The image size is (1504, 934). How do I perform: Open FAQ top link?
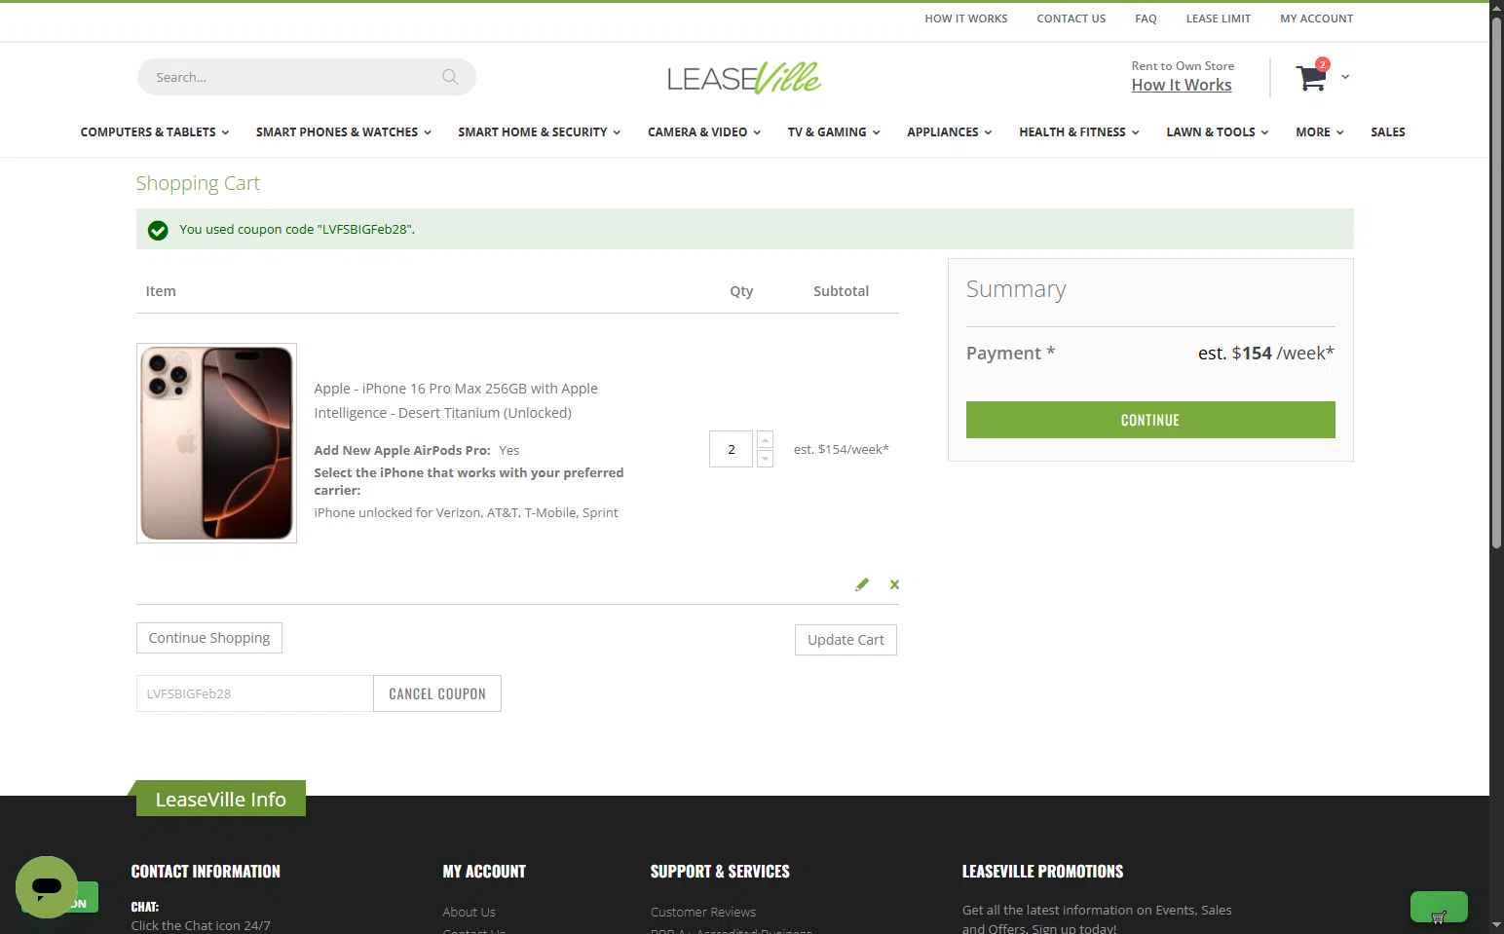tap(1146, 19)
